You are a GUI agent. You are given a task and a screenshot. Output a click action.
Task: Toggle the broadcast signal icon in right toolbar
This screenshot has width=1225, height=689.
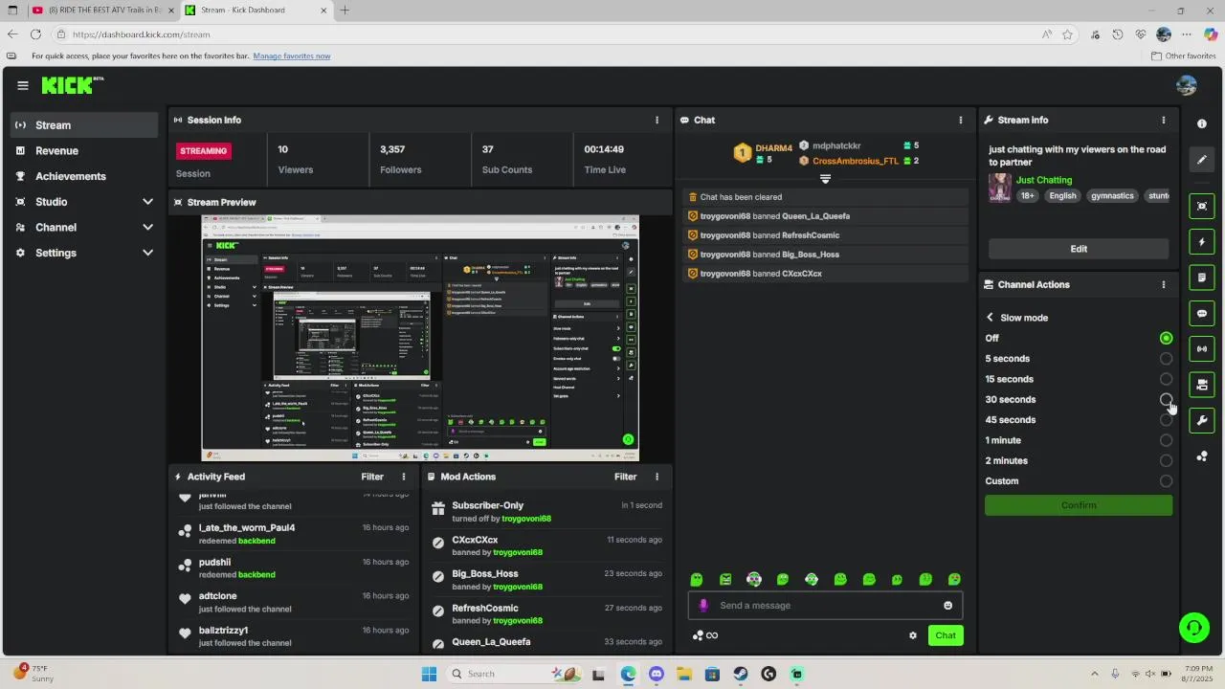(x=1202, y=348)
